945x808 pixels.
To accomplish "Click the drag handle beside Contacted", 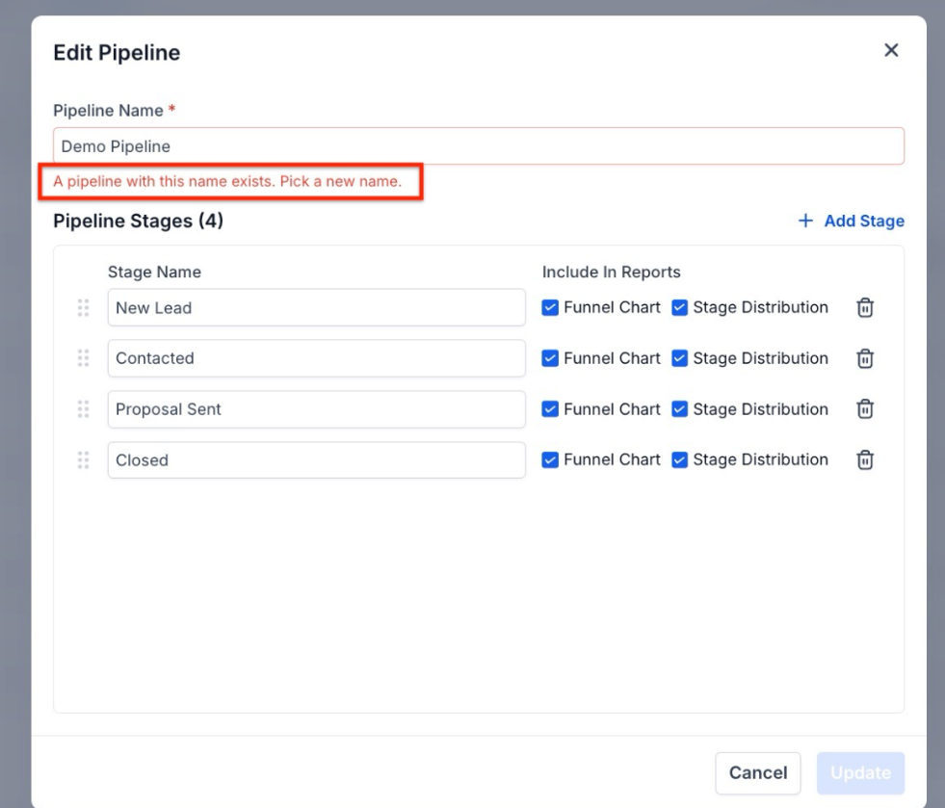I will [x=83, y=358].
